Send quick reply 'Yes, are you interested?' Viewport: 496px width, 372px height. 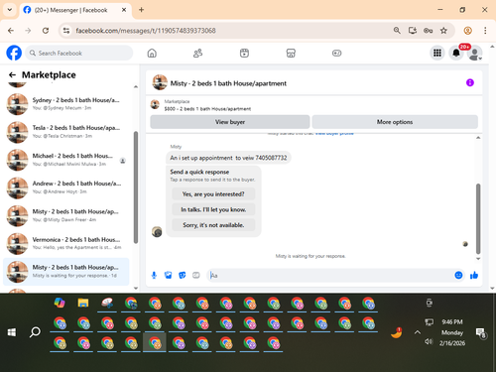[x=213, y=194]
